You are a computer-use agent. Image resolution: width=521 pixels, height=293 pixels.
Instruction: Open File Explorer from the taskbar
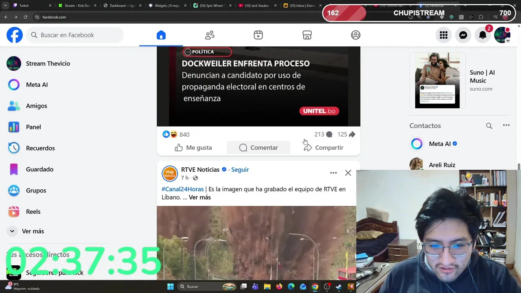[267, 286]
